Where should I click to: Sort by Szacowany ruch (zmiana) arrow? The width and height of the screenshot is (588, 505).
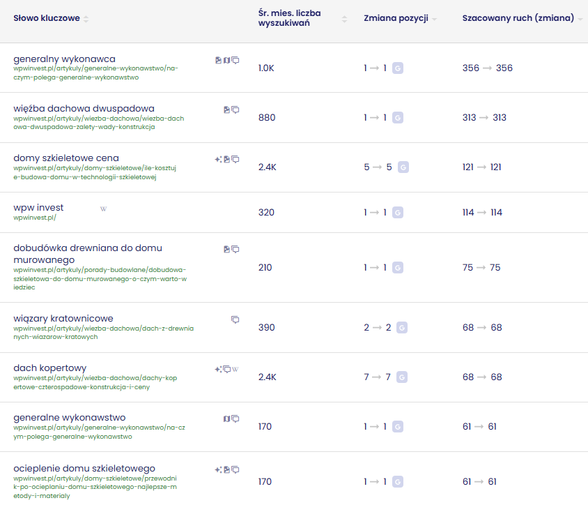(x=580, y=19)
